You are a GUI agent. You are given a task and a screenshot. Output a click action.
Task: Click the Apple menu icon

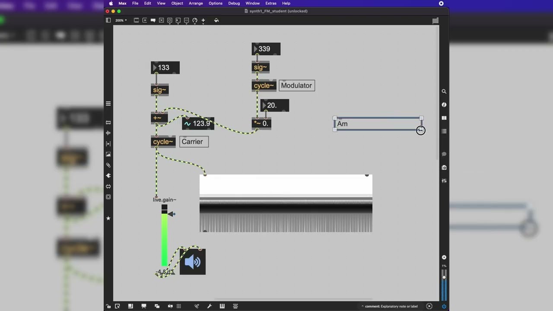(111, 3)
